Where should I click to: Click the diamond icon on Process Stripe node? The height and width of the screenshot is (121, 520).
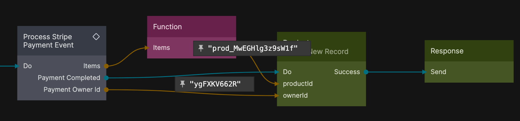(96, 37)
